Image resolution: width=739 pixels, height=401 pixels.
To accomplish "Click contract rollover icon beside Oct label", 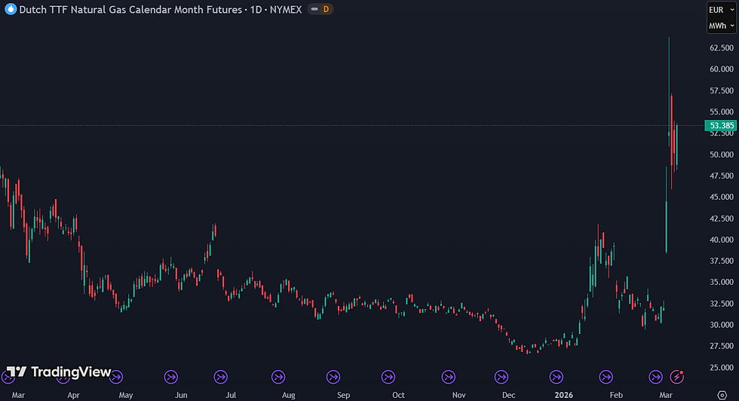I will coord(388,377).
